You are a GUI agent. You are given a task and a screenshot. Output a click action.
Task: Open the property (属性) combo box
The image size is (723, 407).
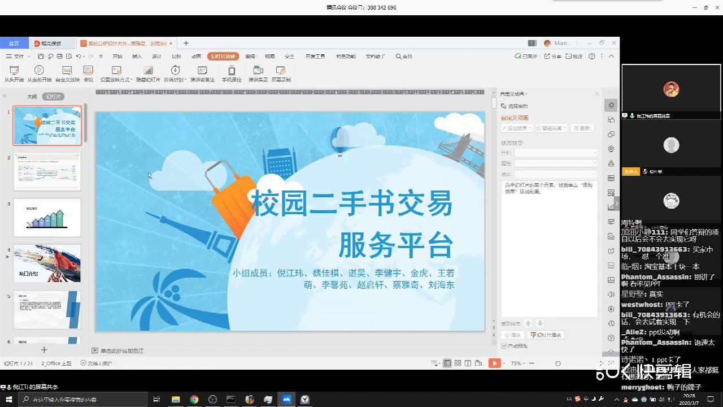click(556, 163)
